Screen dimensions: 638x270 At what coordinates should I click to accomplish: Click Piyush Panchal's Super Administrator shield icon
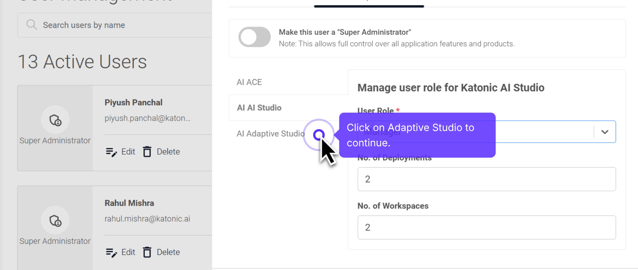[x=55, y=120]
